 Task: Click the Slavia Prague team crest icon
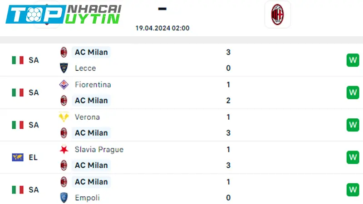coord(64,149)
